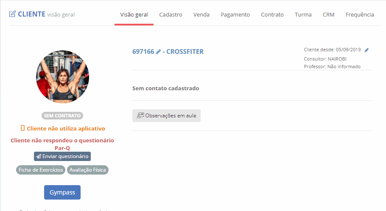This screenshot has width=386, height=211.
Task: Open Ficha de Exercícios
Action: click(41, 170)
